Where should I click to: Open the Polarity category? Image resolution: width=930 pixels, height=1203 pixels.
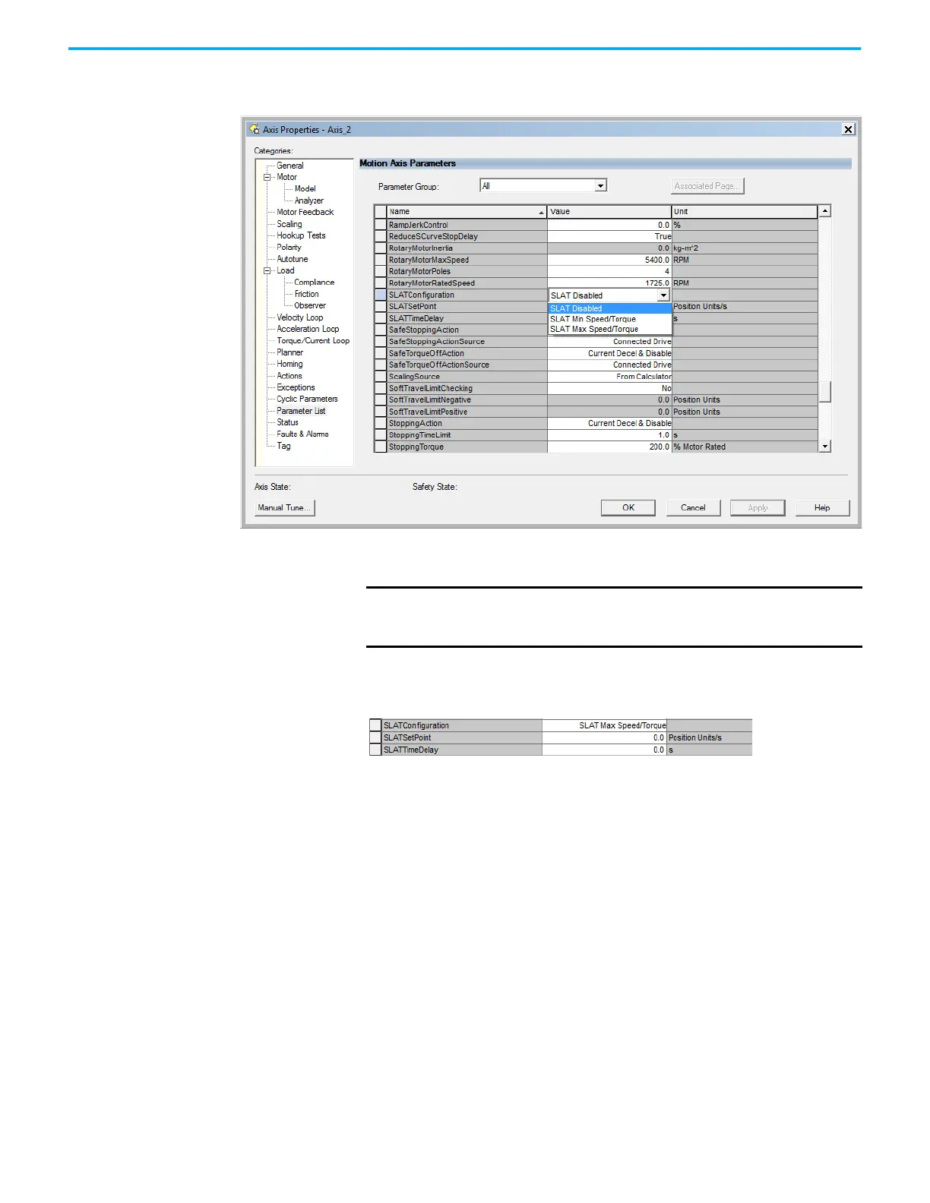(289, 248)
